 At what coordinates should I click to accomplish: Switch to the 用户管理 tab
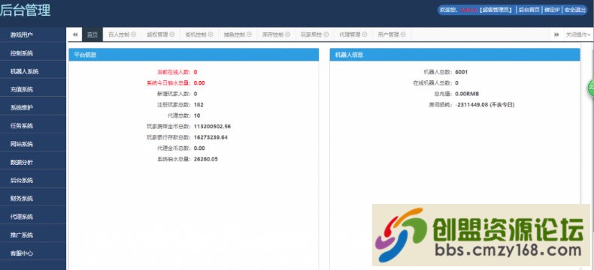(x=389, y=34)
